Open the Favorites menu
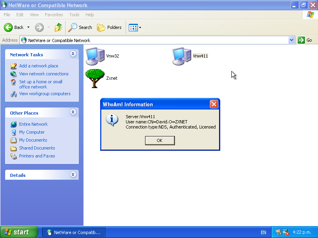 tap(54, 15)
